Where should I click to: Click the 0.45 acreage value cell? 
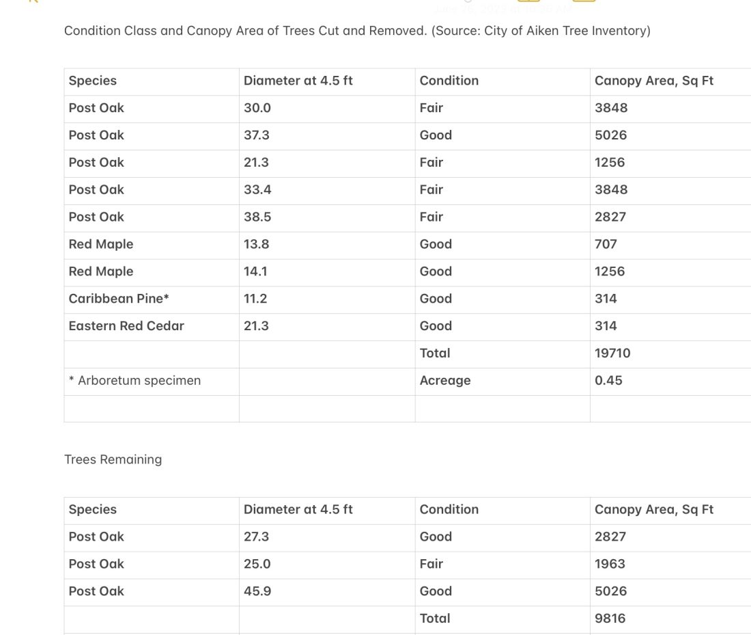coord(608,381)
